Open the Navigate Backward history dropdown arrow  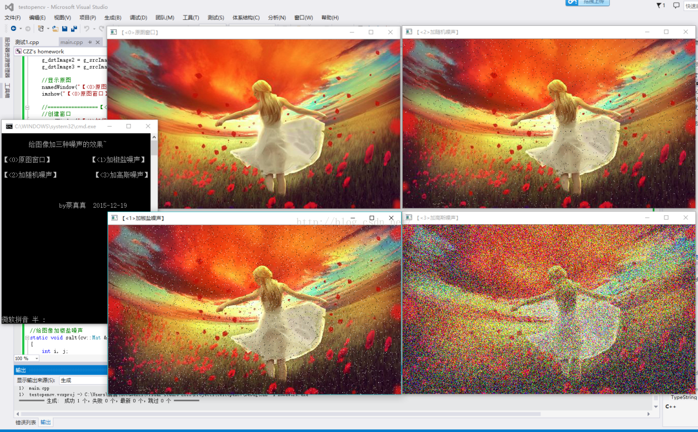[20, 28]
